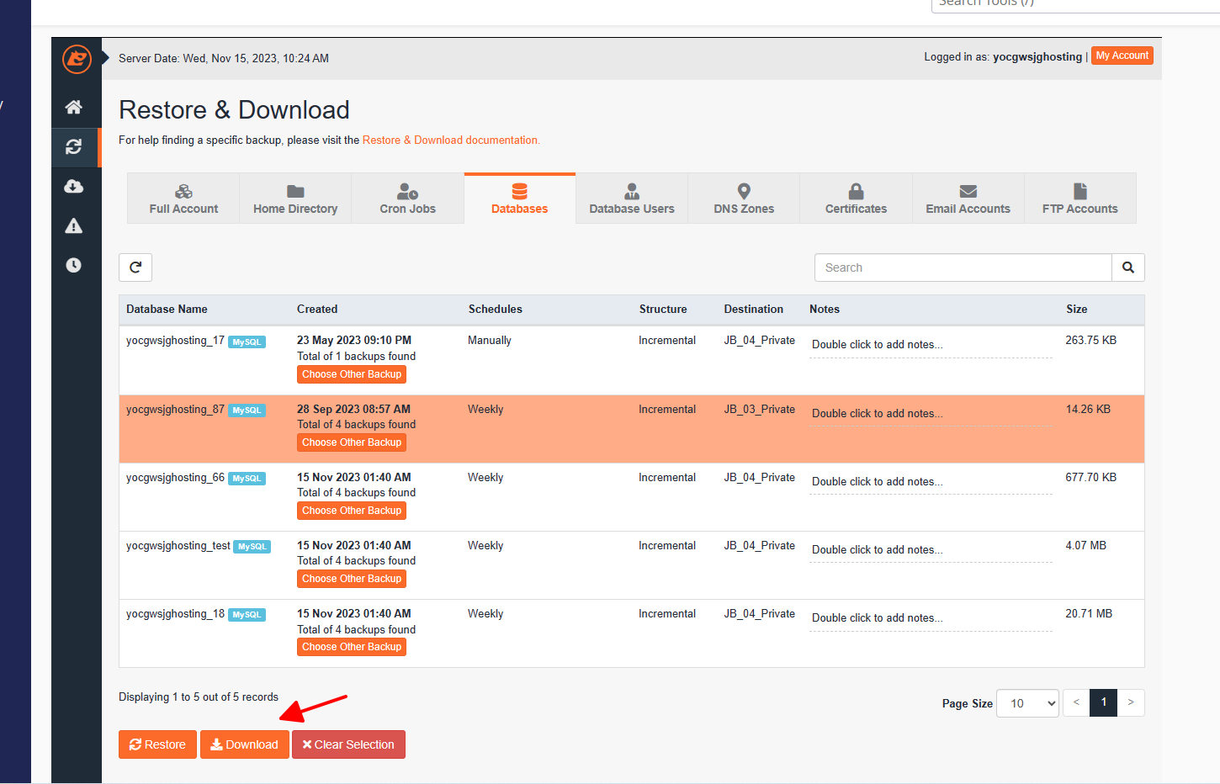Image resolution: width=1220 pixels, height=784 pixels.
Task: Click the Destination column header
Action: (754, 310)
